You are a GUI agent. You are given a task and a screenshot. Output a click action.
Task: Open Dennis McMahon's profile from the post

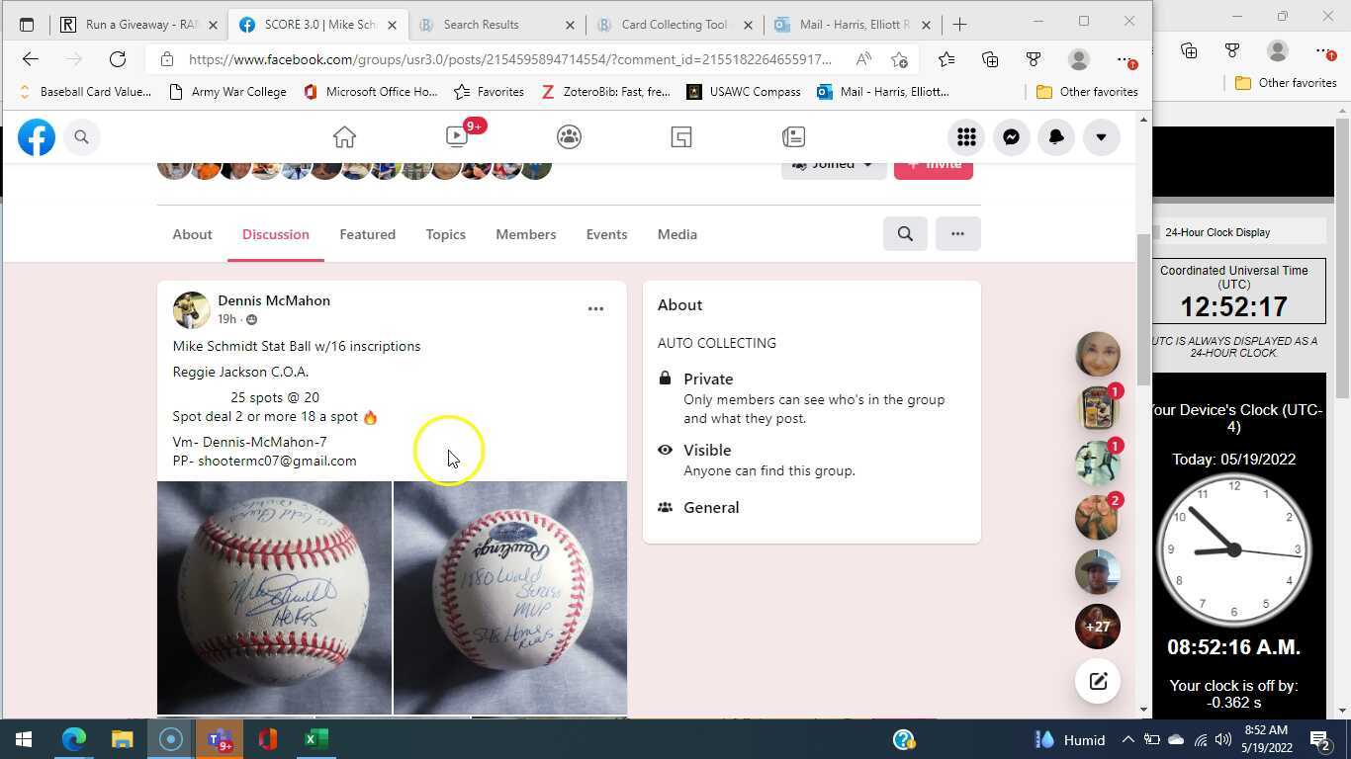(274, 300)
